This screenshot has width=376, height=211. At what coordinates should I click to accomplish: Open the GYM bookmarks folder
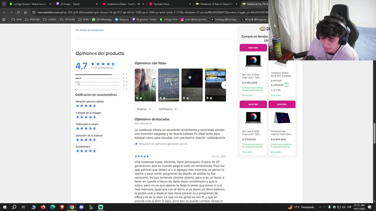(x=16, y=20)
